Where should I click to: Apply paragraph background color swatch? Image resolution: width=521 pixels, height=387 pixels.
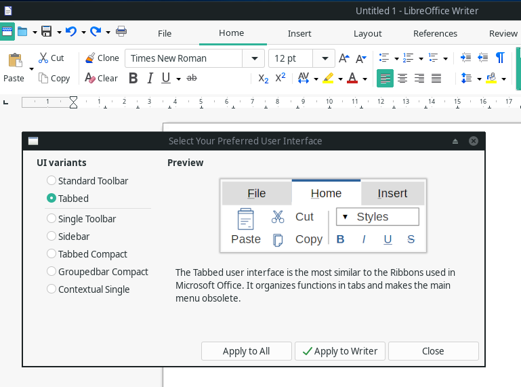click(x=491, y=78)
